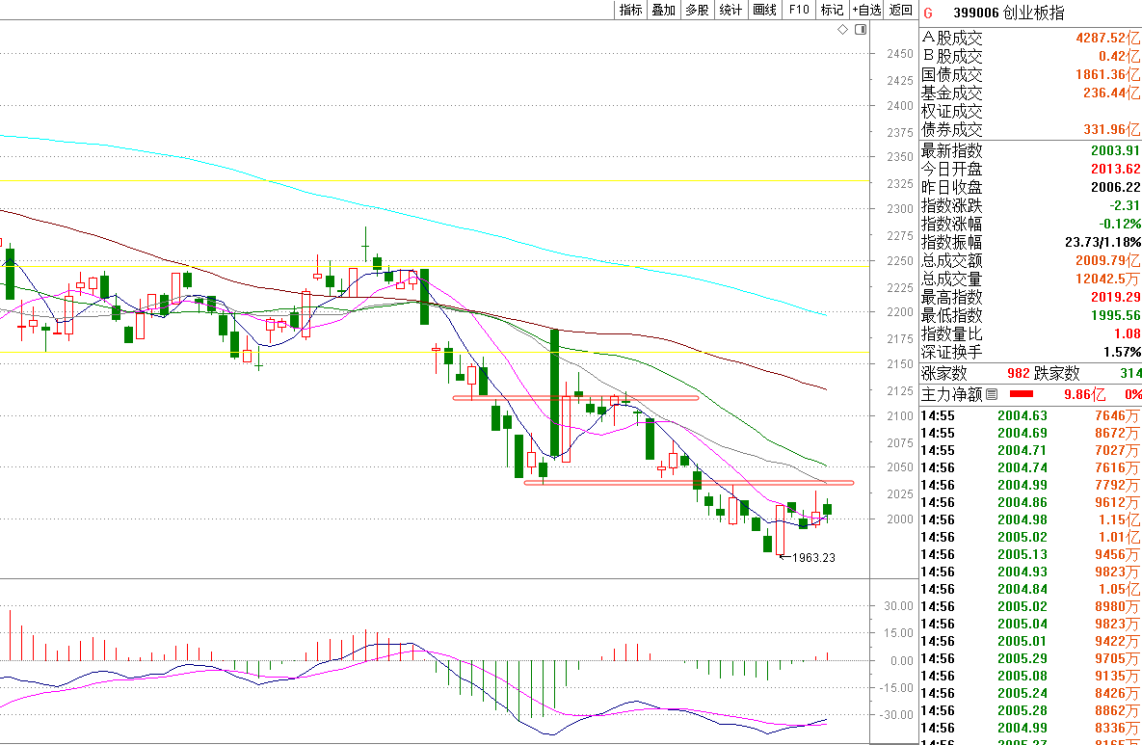The height and width of the screenshot is (745, 1142).
Task: Toggle the side panel layout icon
Action: pyautogui.click(x=861, y=30)
